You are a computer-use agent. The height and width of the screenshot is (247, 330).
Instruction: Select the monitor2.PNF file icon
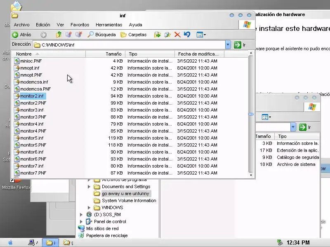pyautogui.click(x=16, y=103)
